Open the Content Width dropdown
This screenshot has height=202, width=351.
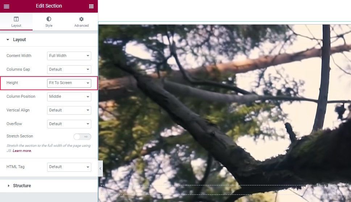tap(69, 56)
